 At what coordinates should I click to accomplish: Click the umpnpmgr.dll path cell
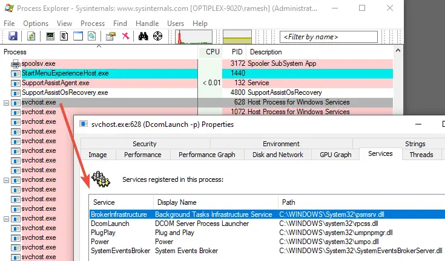(x=336, y=233)
